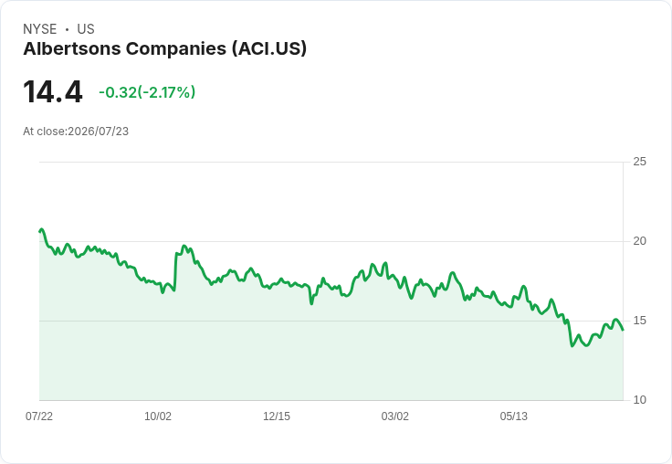This screenshot has height=464, width=672.
Task: Click the 05/13 date axis label
Action: click(x=514, y=416)
